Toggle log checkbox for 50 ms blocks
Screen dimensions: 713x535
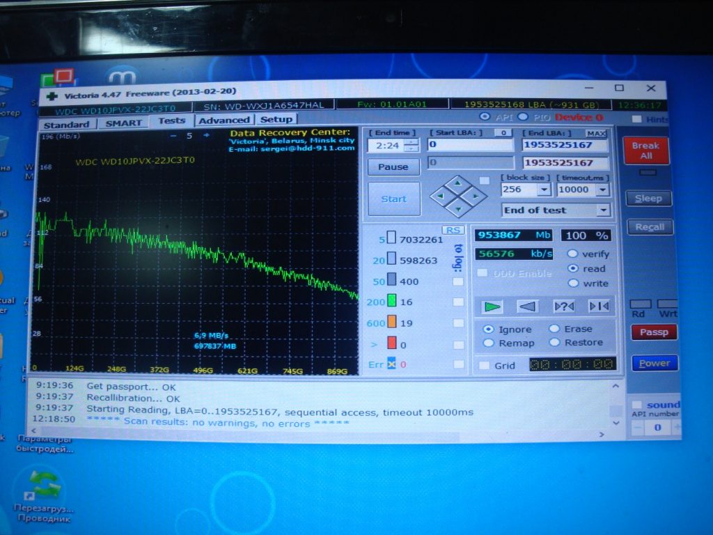[458, 281]
